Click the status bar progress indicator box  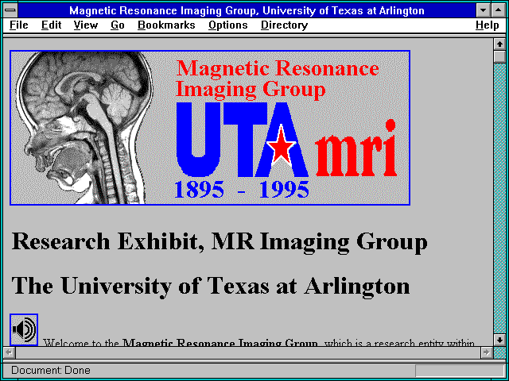pyautogui.click(x=460, y=371)
